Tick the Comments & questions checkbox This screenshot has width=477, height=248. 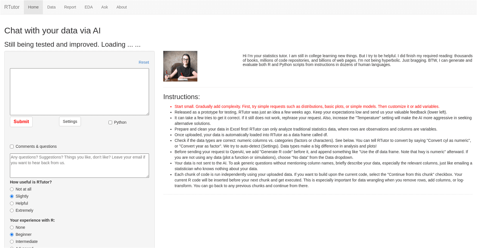(12, 147)
